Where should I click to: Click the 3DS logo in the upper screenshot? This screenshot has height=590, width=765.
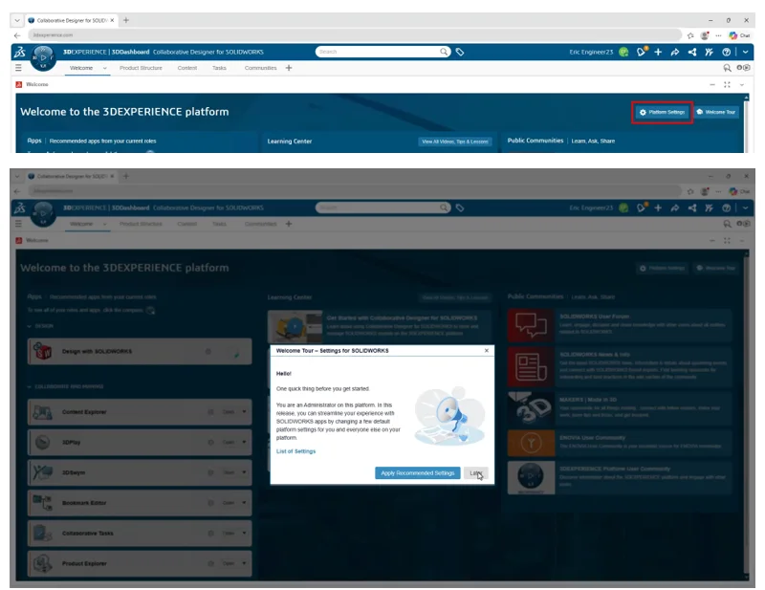(x=19, y=52)
